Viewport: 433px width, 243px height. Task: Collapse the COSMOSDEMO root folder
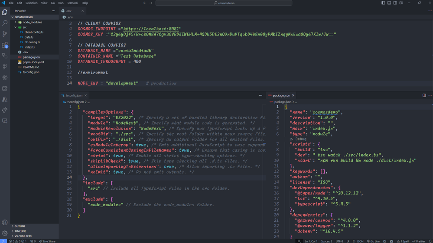(13, 17)
